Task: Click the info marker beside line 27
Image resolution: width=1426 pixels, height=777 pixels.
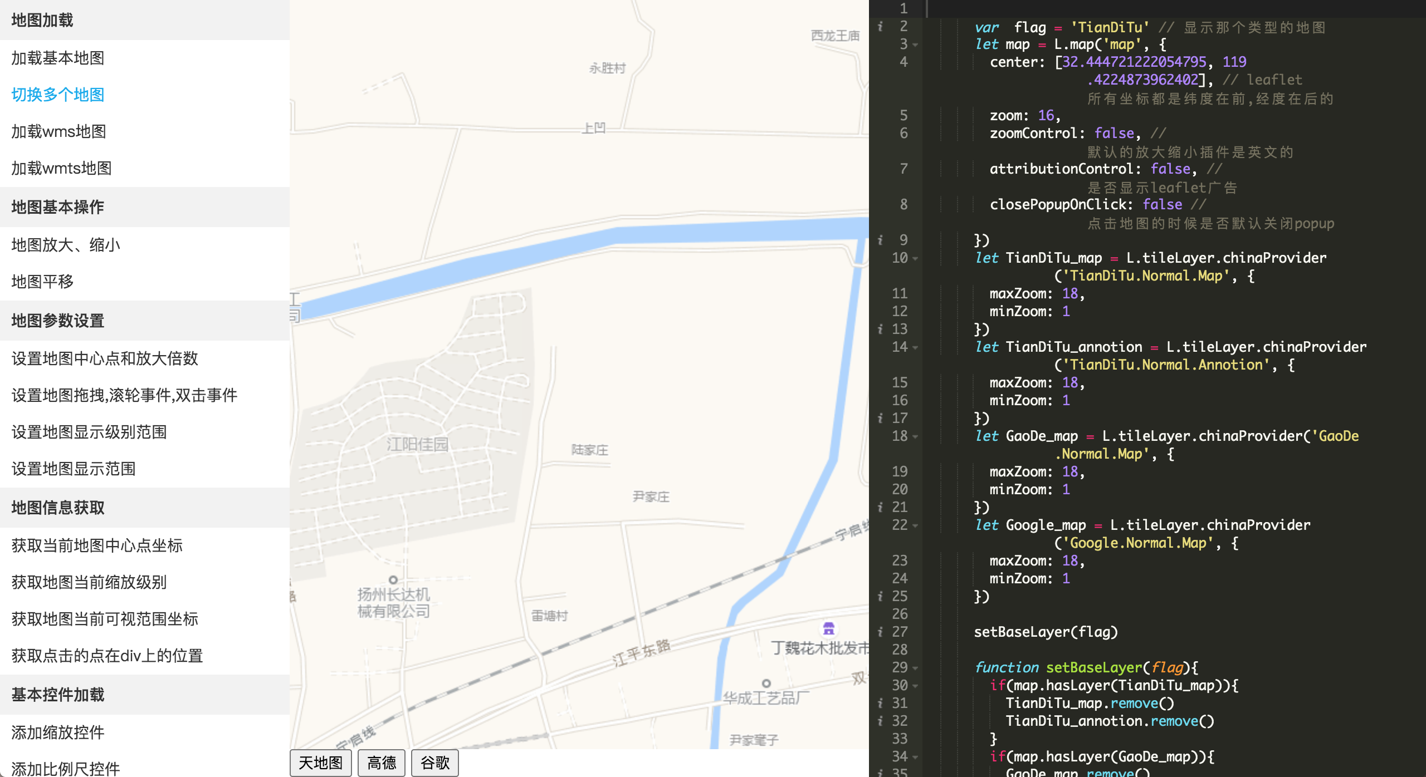Action: pos(880,632)
